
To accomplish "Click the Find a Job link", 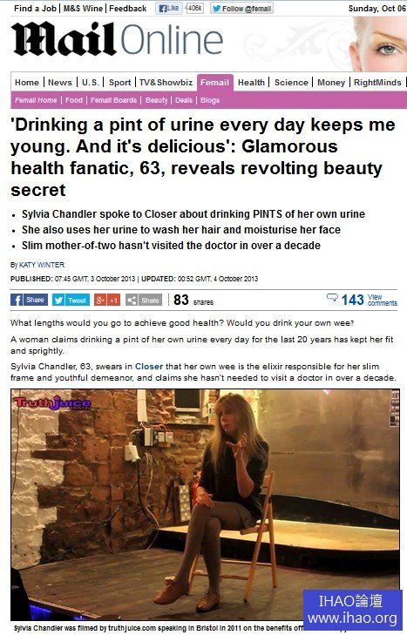I will click(35, 8).
